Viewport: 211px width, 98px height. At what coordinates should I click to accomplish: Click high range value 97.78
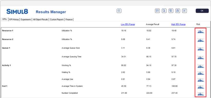[x=174, y=57]
